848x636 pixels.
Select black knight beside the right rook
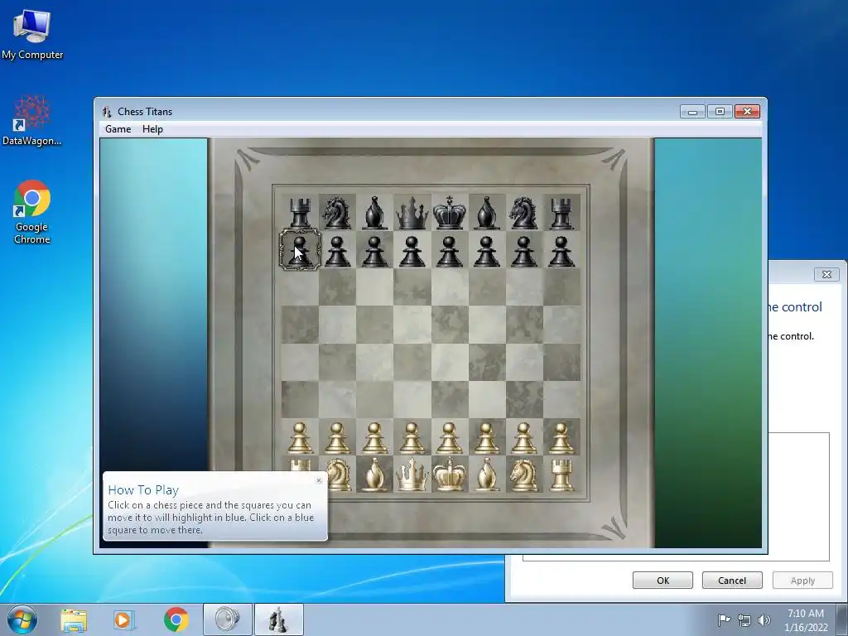(523, 213)
